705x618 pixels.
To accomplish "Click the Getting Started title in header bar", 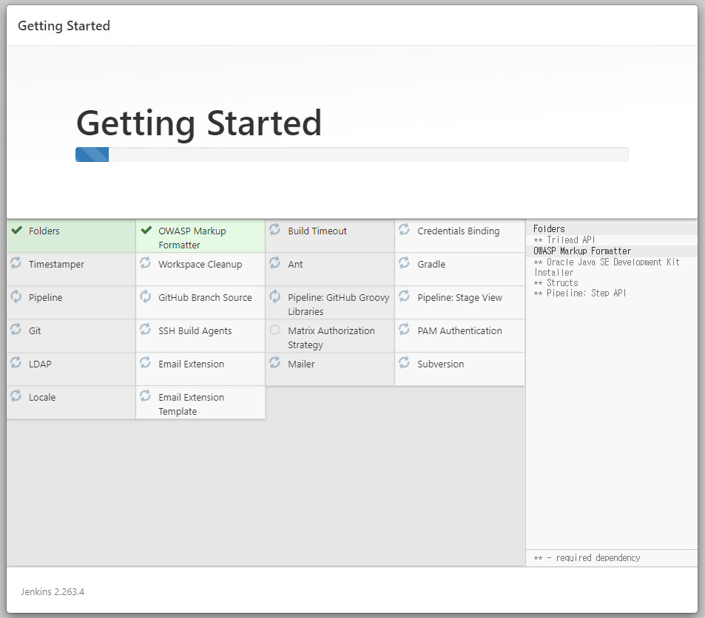I will 64,26.
